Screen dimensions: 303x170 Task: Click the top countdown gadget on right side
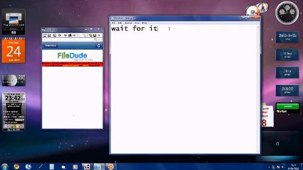[287, 37]
